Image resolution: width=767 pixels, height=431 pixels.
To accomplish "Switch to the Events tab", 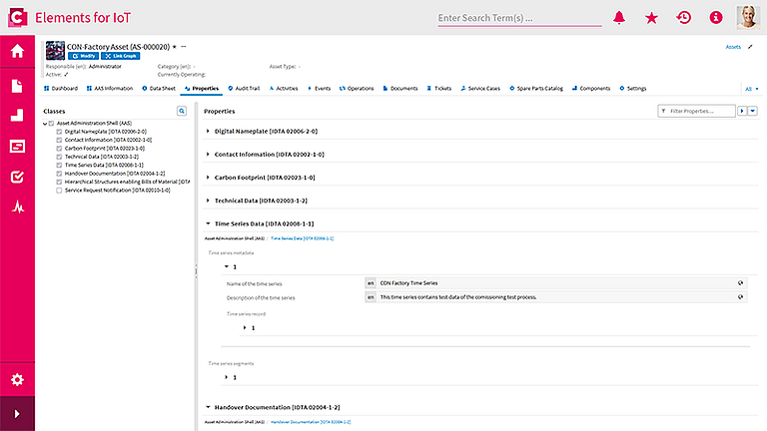I will pos(319,89).
